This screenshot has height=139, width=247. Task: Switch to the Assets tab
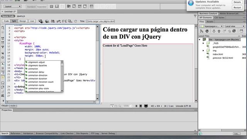point(210,22)
